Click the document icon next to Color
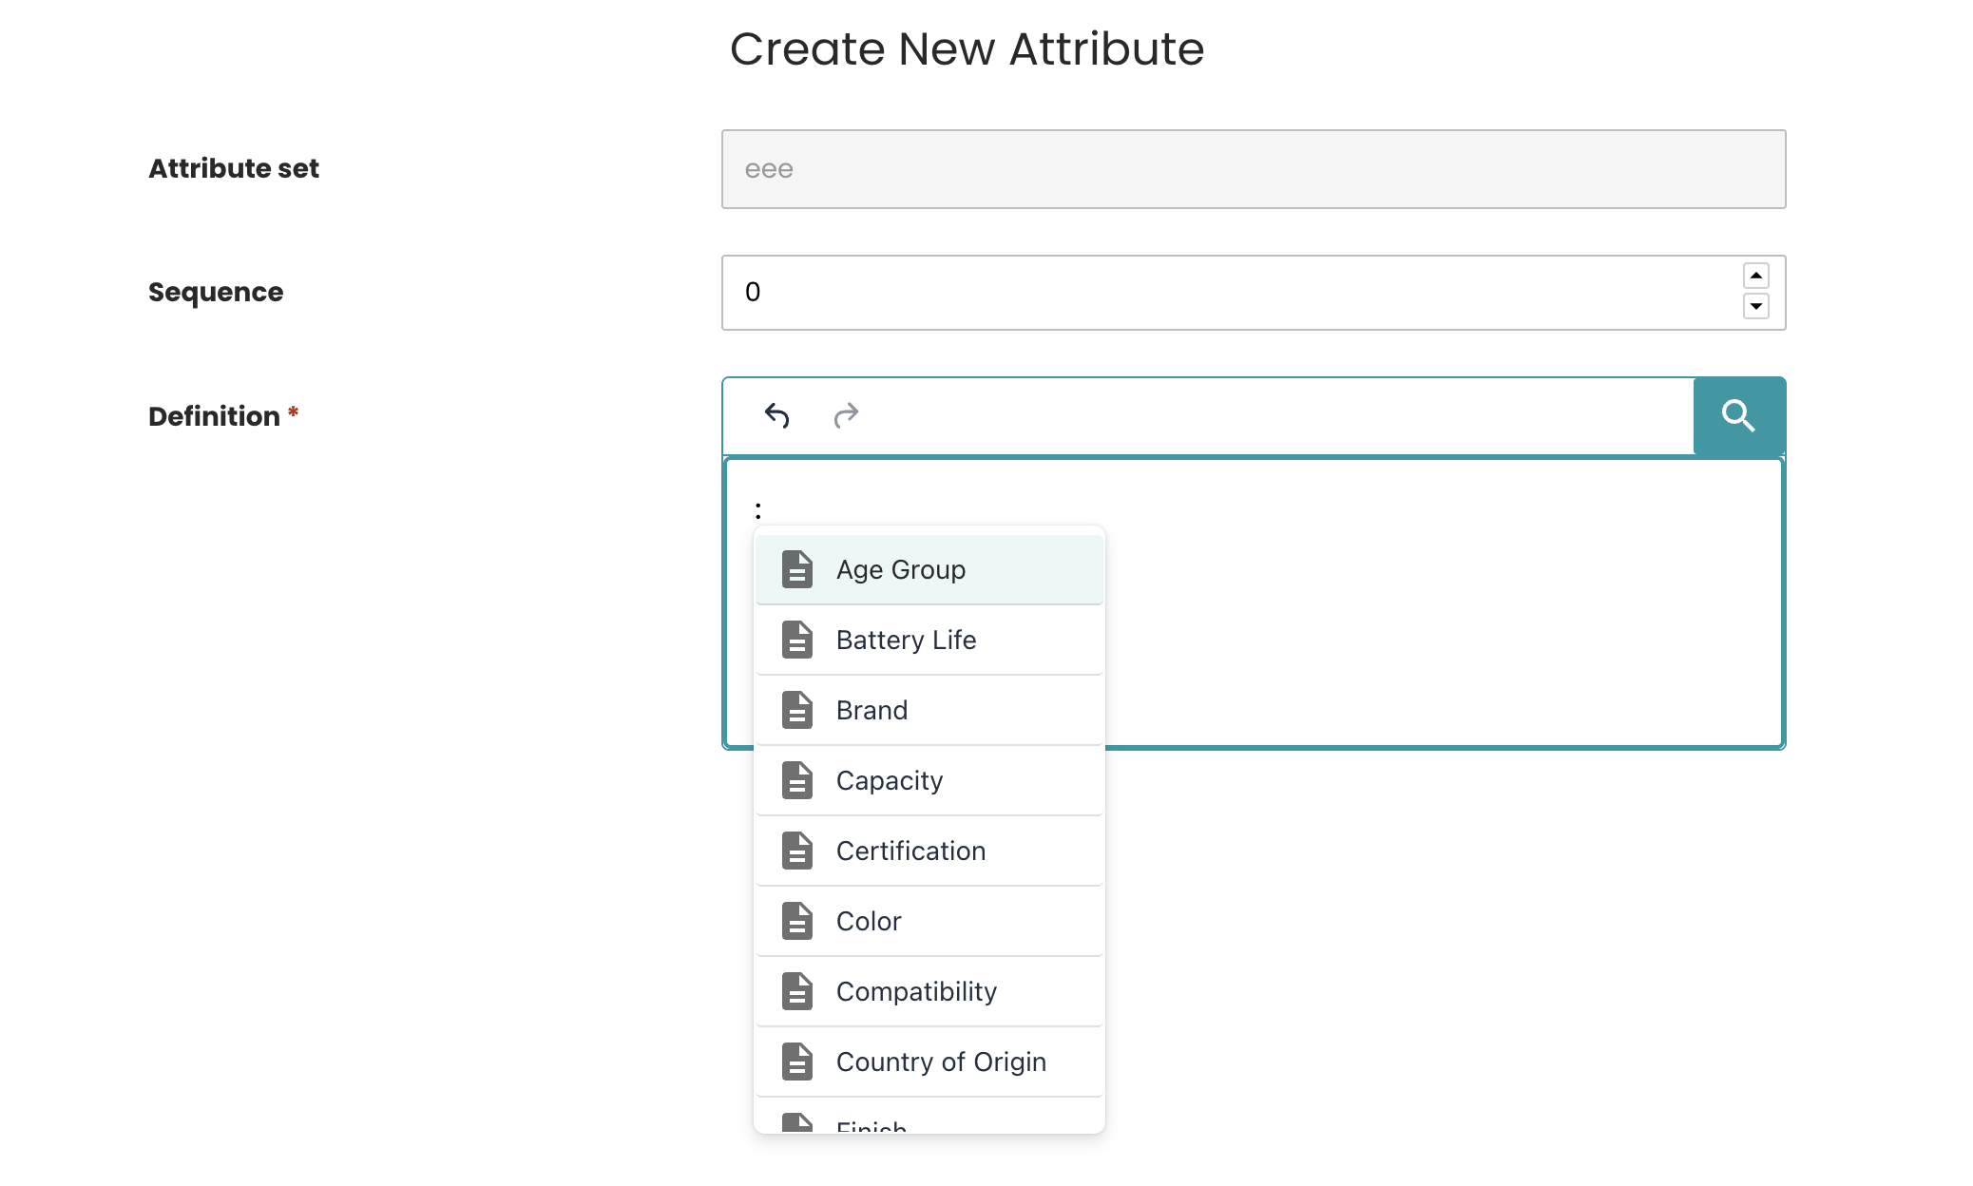1973x1186 pixels. tap(796, 921)
